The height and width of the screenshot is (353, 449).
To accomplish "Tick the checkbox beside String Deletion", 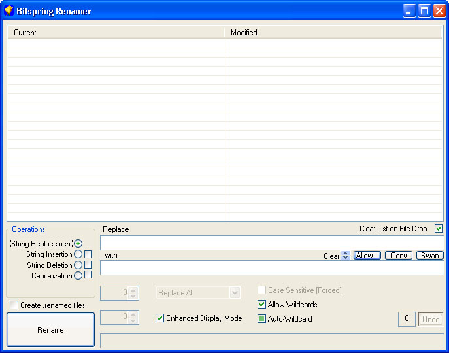I will [88, 265].
